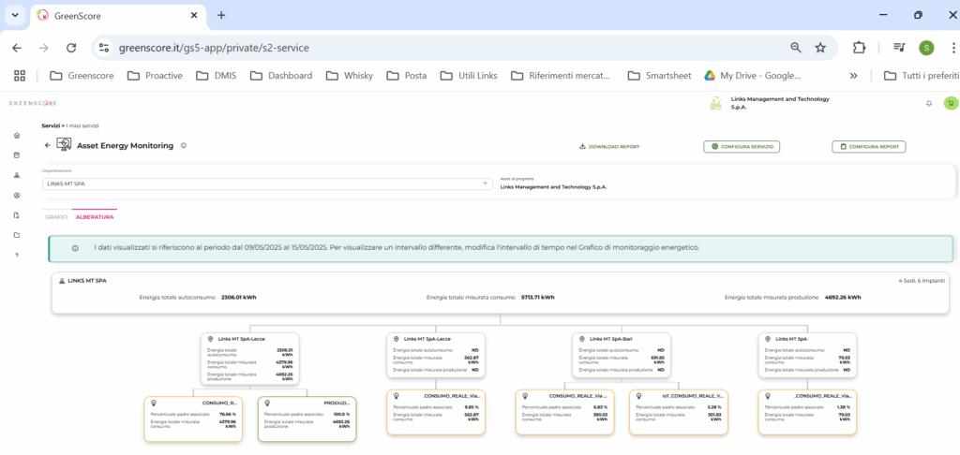Open the home icon in the sidebar

click(17, 136)
